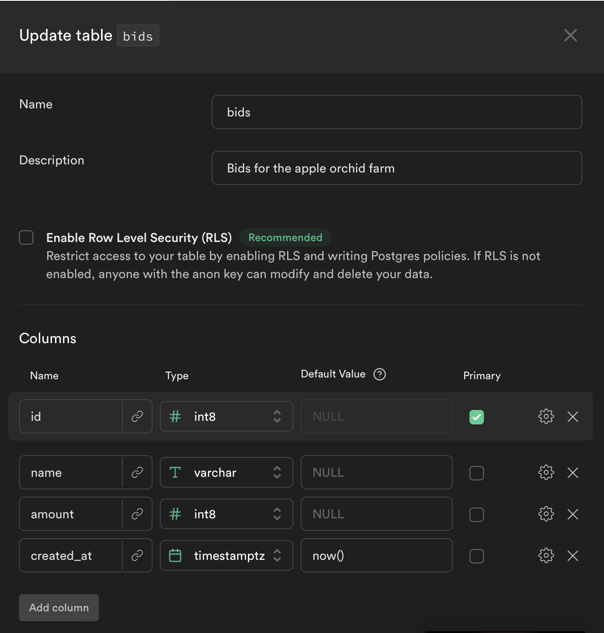
Task: Edit the amount column name field
Action: (x=71, y=514)
